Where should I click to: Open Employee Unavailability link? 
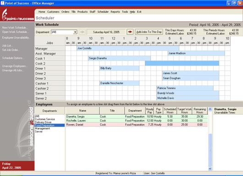coord(16,38)
